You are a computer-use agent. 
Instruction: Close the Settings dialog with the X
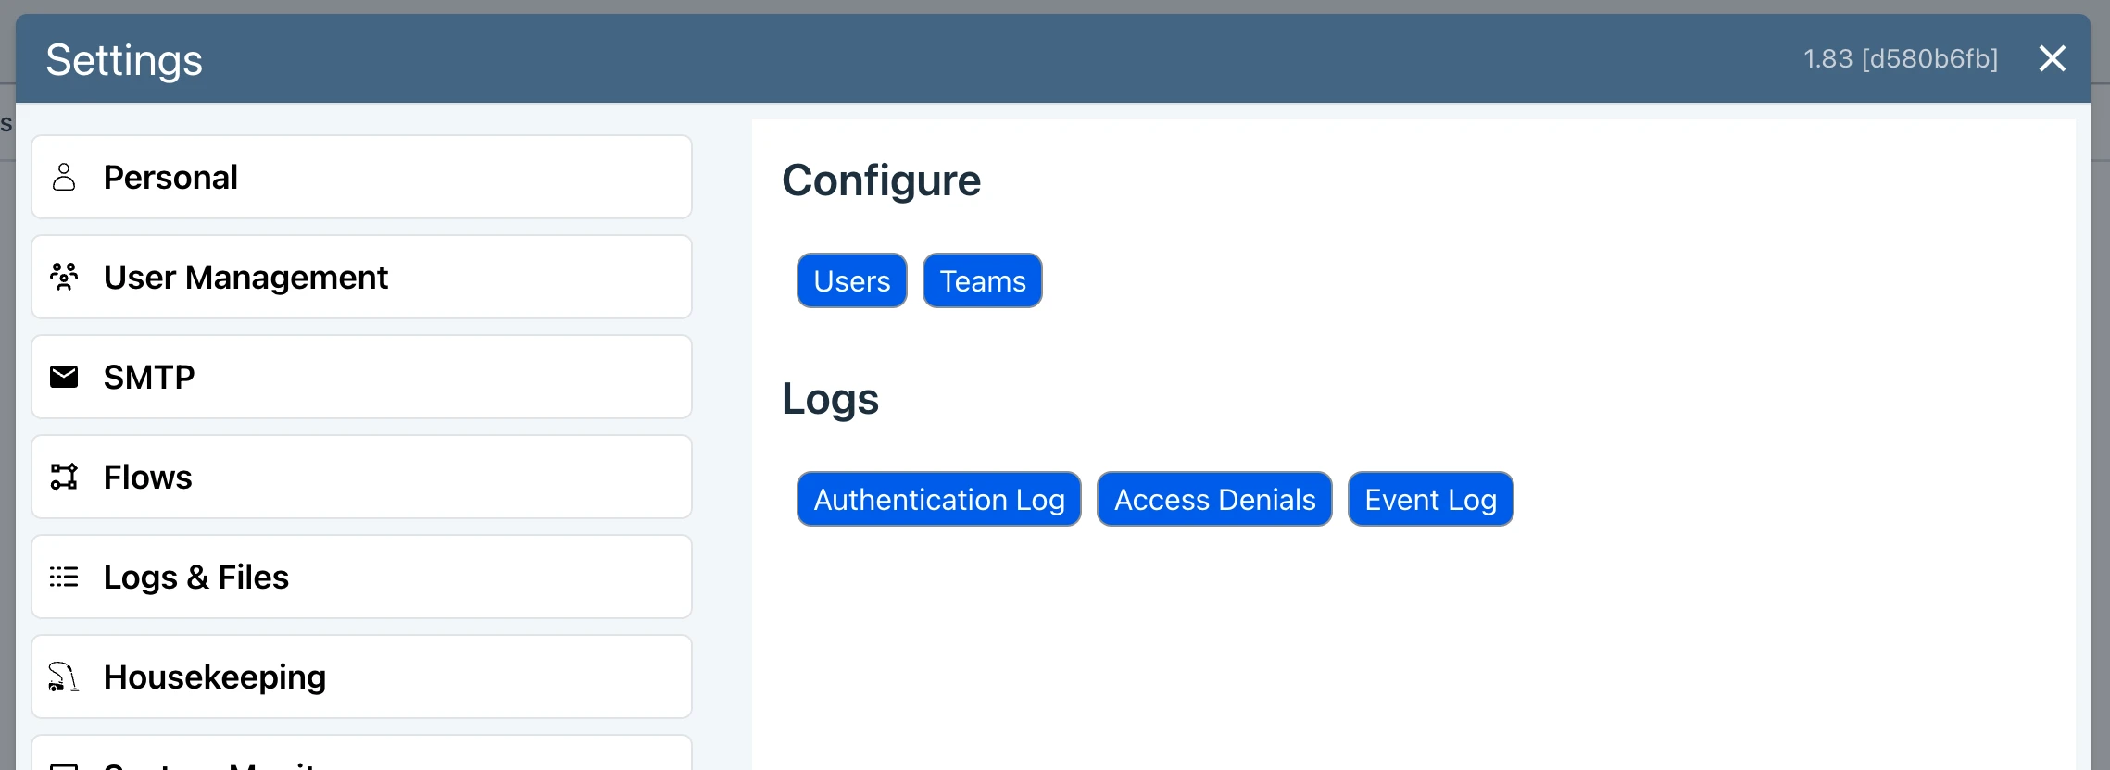click(x=2052, y=58)
